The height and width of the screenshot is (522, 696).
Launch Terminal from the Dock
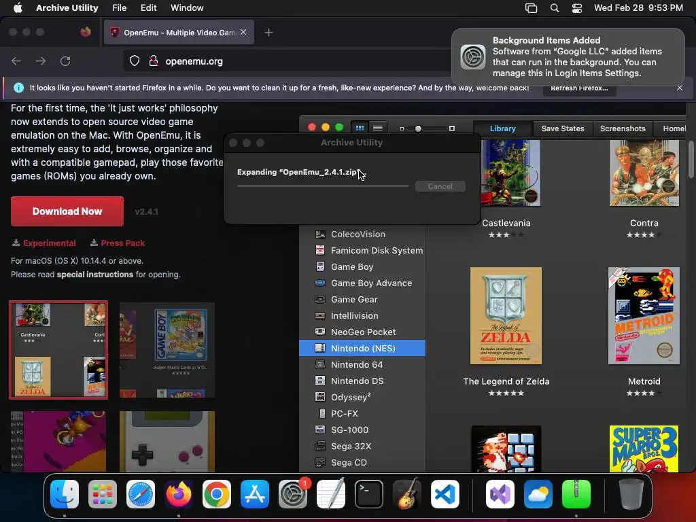pos(369,494)
